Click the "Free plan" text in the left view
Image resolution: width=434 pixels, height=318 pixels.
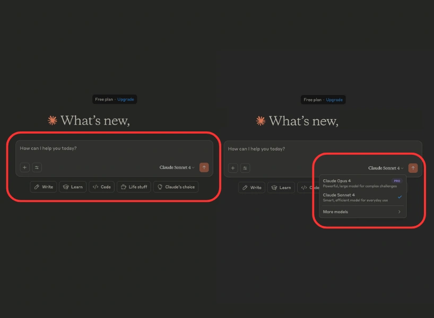click(x=104, y=99)
